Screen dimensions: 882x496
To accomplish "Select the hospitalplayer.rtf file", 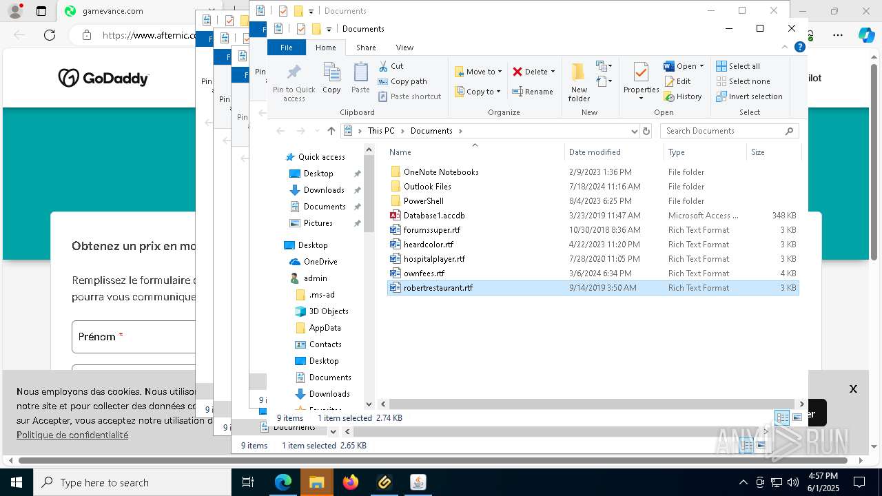I will coord(434,259).
